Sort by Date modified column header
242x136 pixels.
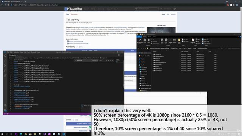(185, 51)
